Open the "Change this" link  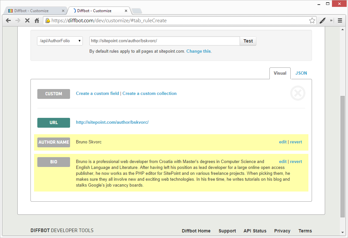click(x=198, y=51)
